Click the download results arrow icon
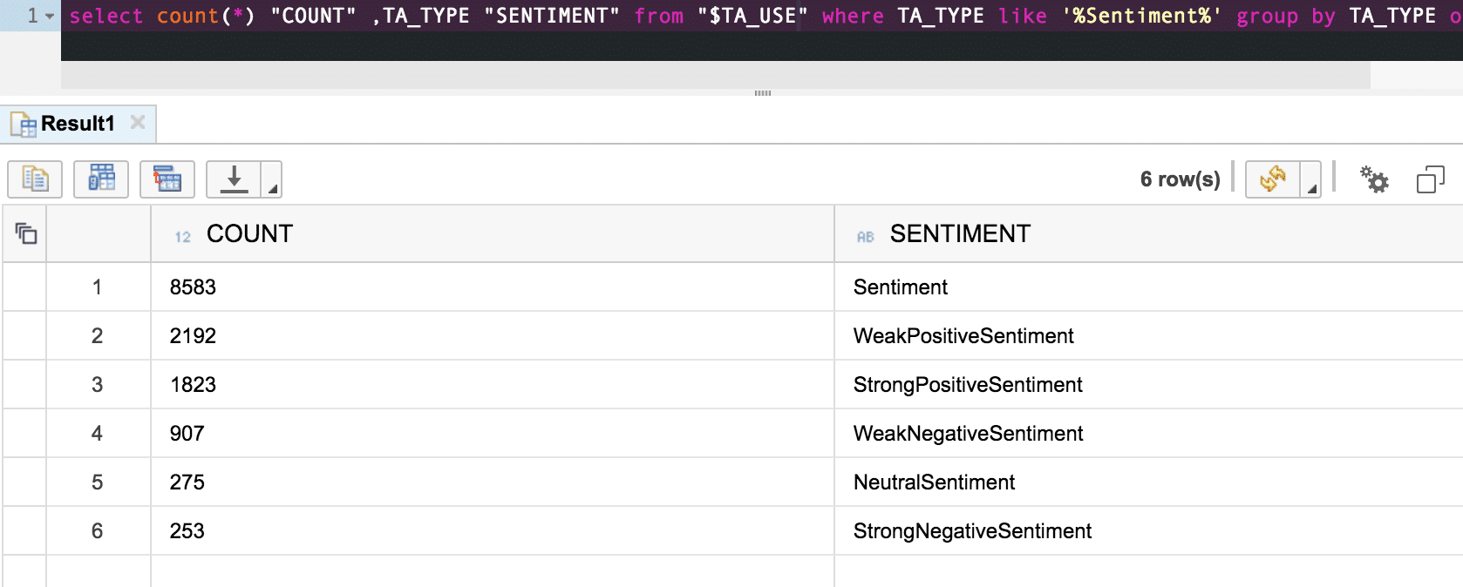 (x=234, y=179)
